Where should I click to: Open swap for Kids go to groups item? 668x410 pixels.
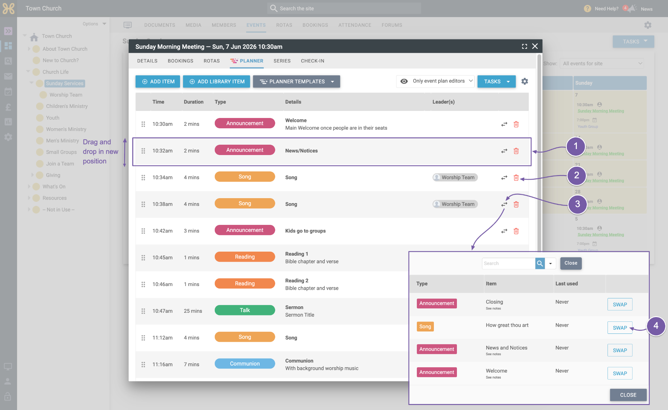504,231
